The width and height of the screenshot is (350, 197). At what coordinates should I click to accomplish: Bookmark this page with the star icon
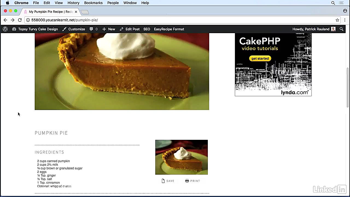click(x=337, y=20)
